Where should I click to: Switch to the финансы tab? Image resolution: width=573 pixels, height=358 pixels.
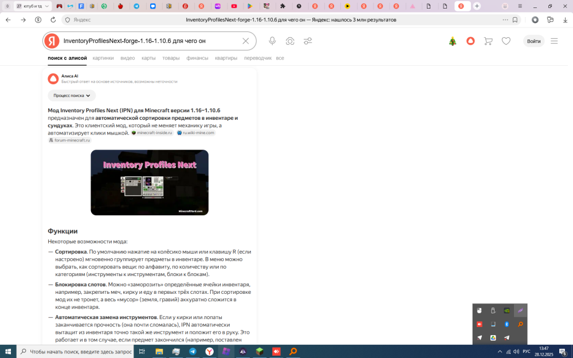(x=197, y=58)
